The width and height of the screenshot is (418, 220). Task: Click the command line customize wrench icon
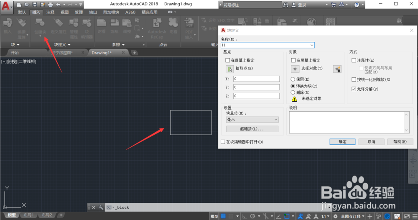101,207
